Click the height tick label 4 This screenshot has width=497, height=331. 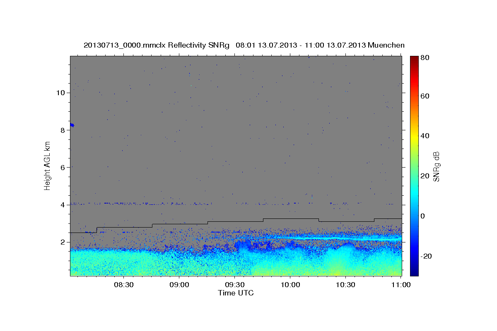pyautogui.click(x=63, y=205)
